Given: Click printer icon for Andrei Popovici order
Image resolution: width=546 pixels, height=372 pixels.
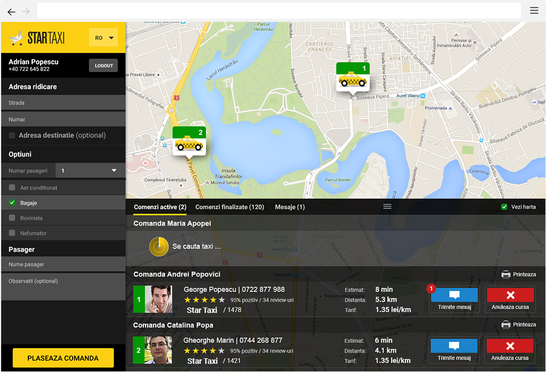Looking at the screenshot, I should [506, 275].
